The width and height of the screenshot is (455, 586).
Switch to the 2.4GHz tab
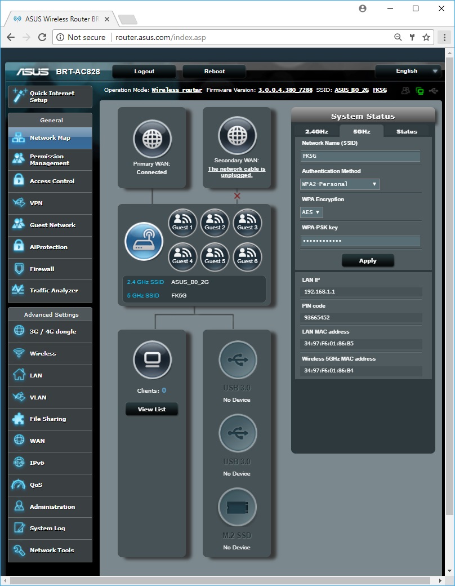tap(316, 131)
